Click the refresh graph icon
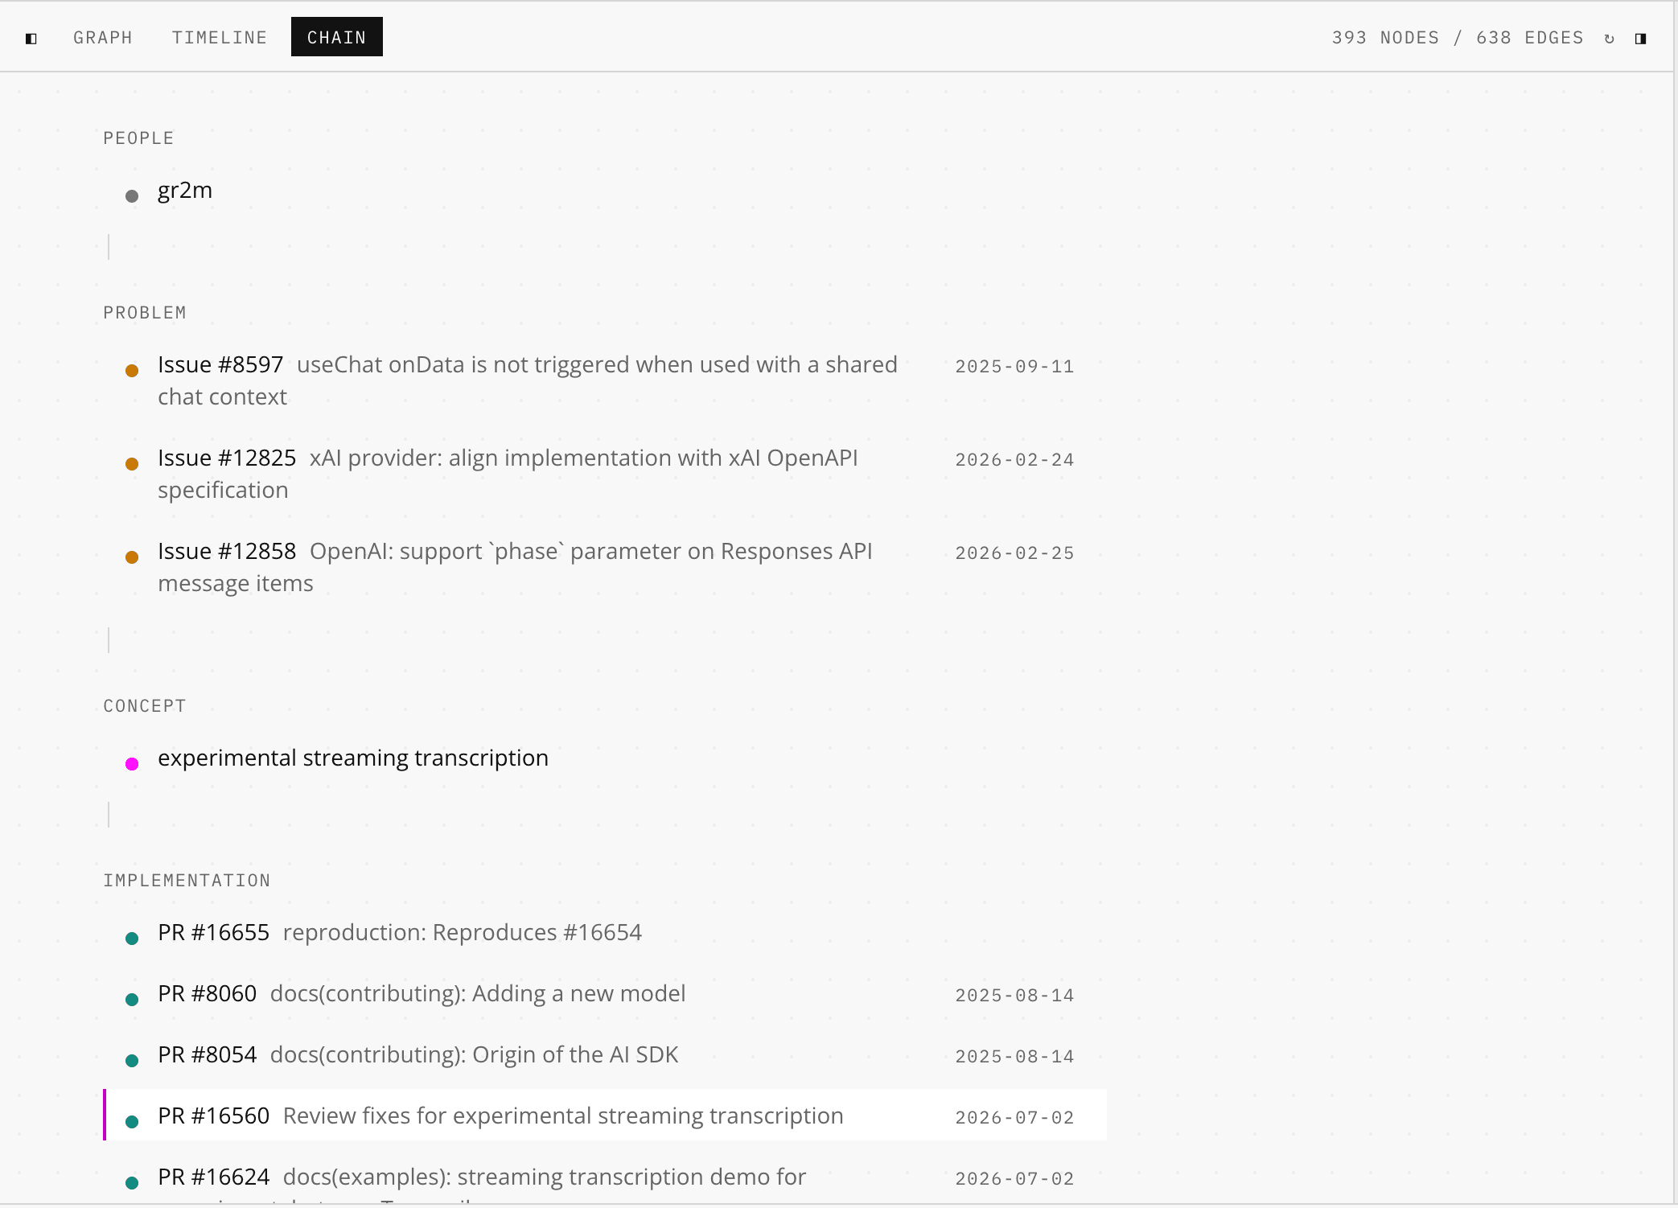Viewport: 1678px width, 1208px height. pos(1609,38)
